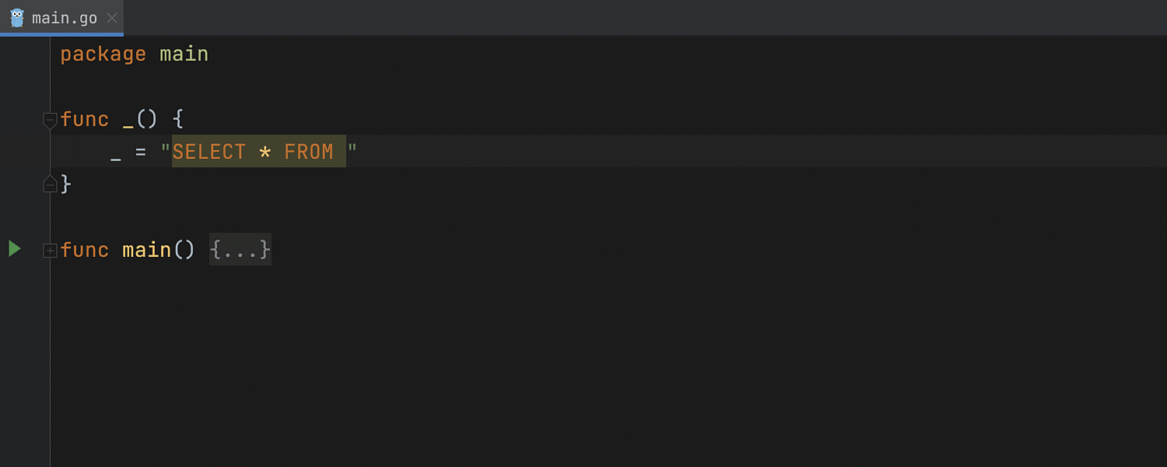
Task: Click the asterisk in the SQL string
Action: [x=265, y=153]
